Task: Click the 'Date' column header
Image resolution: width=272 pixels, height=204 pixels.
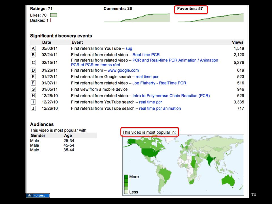Action: point(47,42)
